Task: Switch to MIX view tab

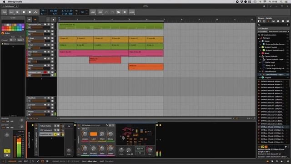Action: pos(20,161)
